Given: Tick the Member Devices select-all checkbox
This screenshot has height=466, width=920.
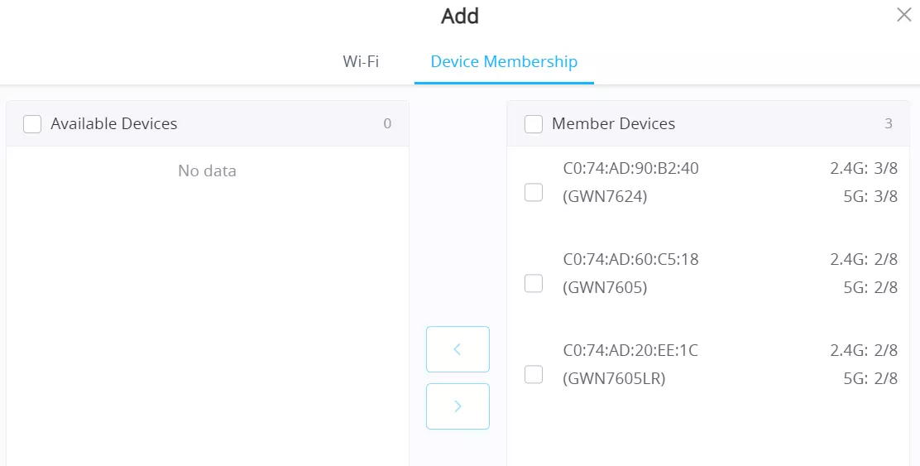Looking at the screenshot, I should [x=534, y=124].
